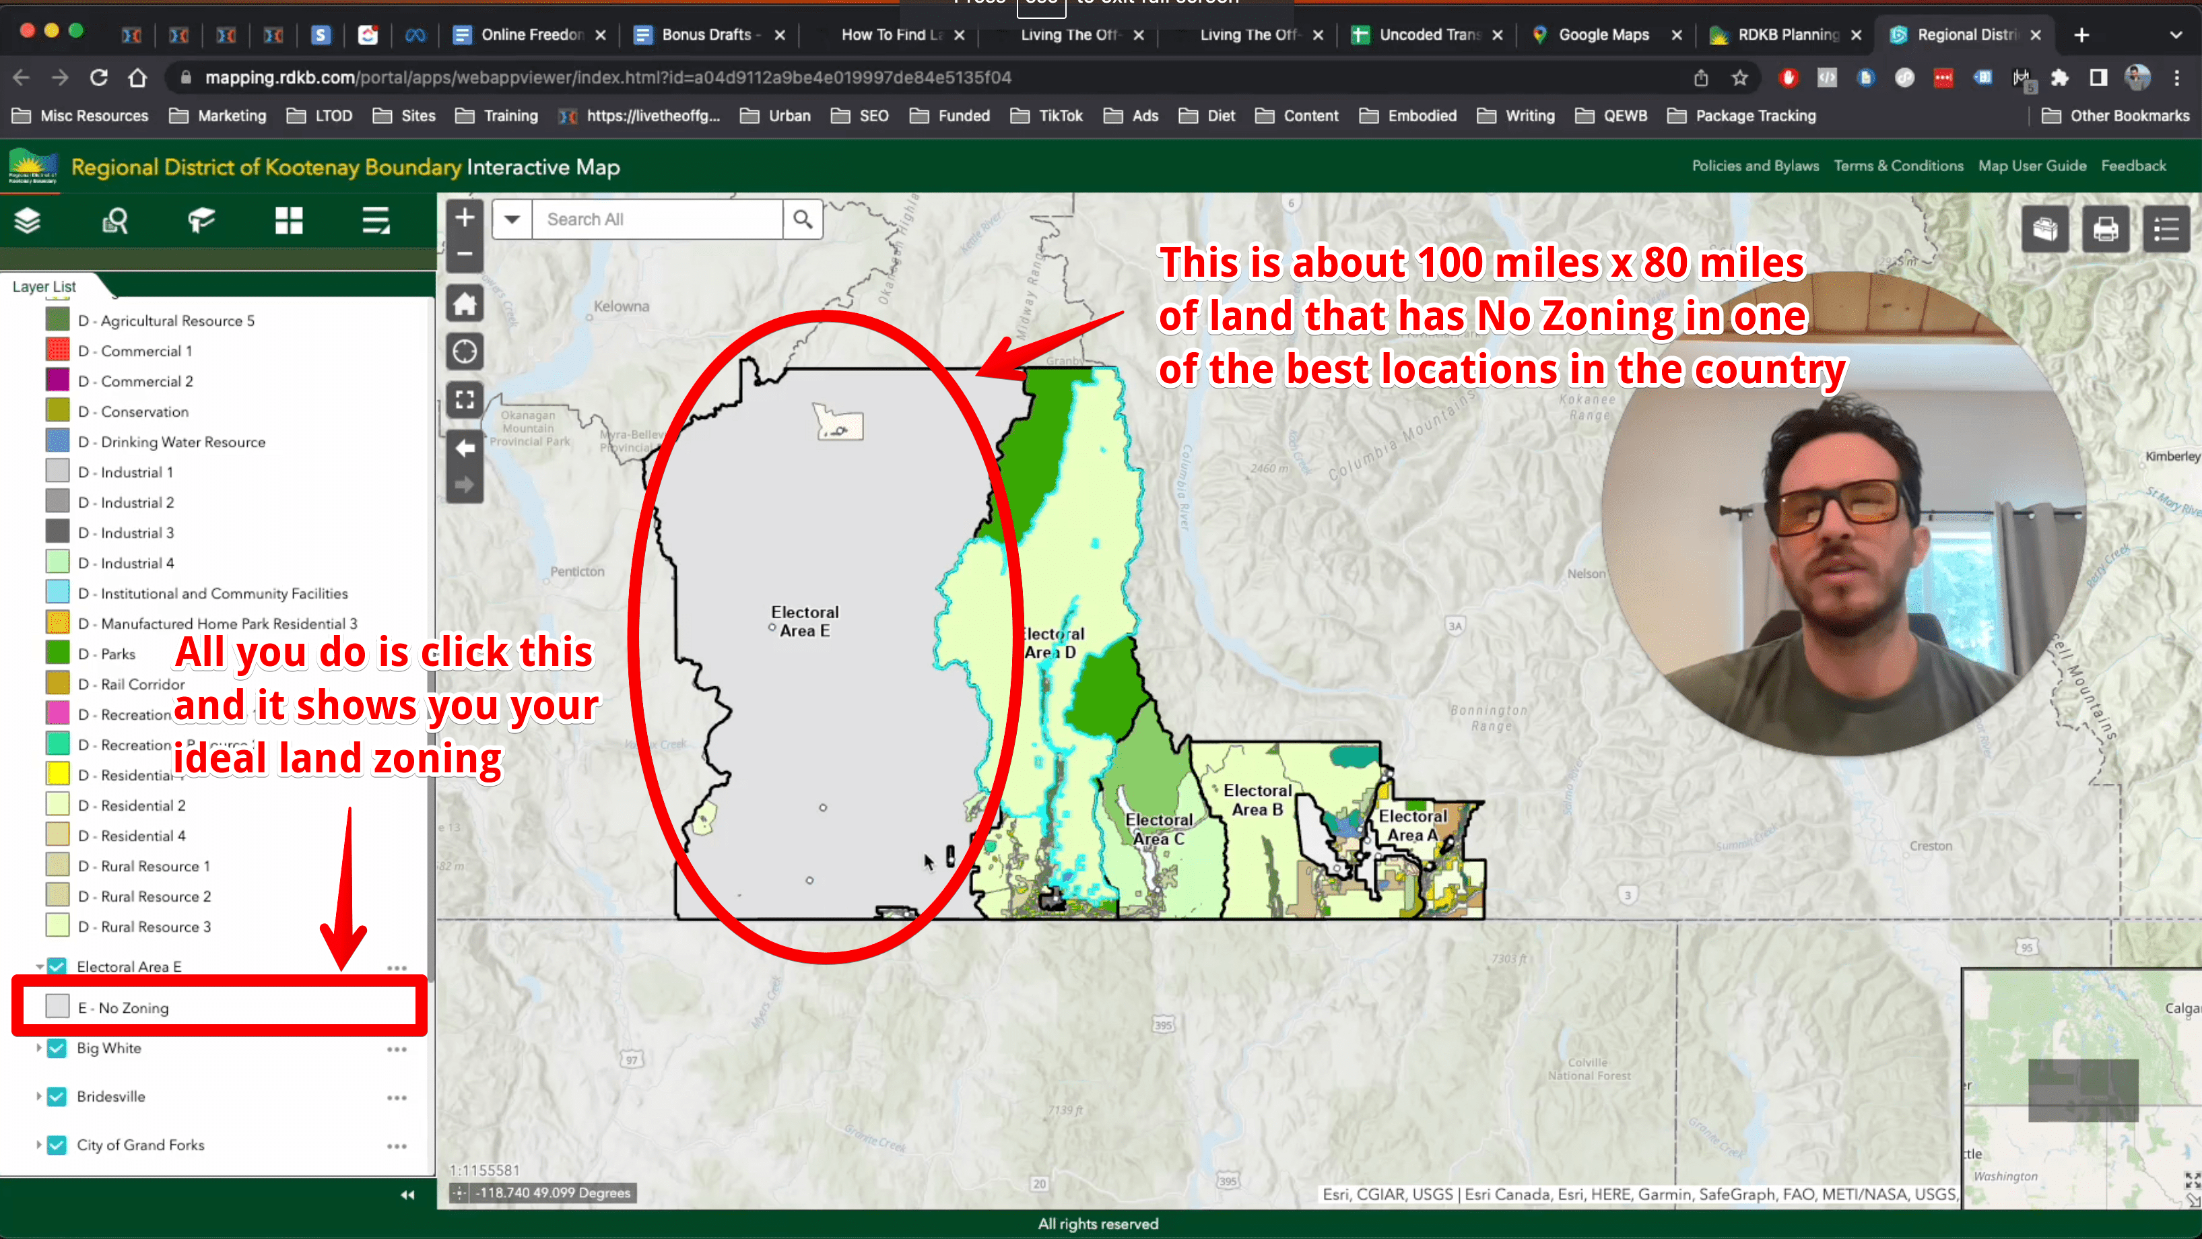Screen dimensions: 2202x1239
Task: Collapse the side panel with double arrows
Action: coord(408,1195)
